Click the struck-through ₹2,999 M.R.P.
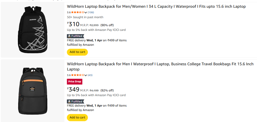 pos(94,25)
